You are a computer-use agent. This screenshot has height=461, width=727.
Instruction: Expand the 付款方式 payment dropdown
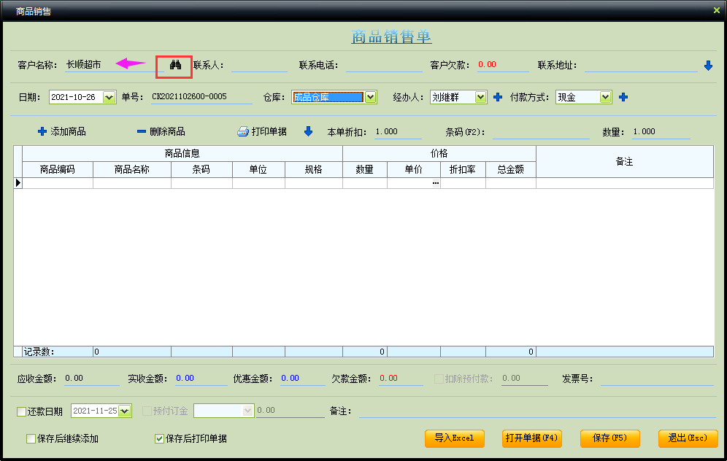605,97
